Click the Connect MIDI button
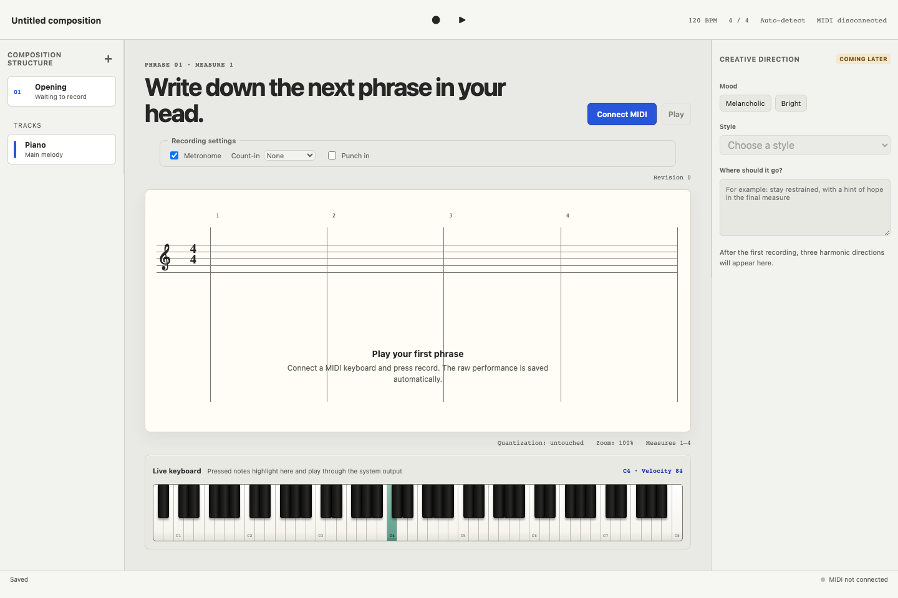Image resolution: width=898 pixels, height=598 pixels. (x=622, y=114)
